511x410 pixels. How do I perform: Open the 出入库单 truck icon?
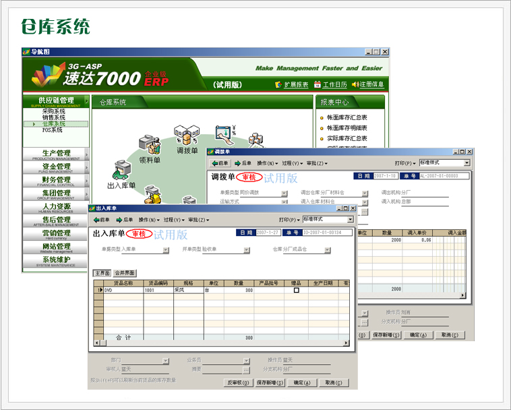[x=121, y=170]
